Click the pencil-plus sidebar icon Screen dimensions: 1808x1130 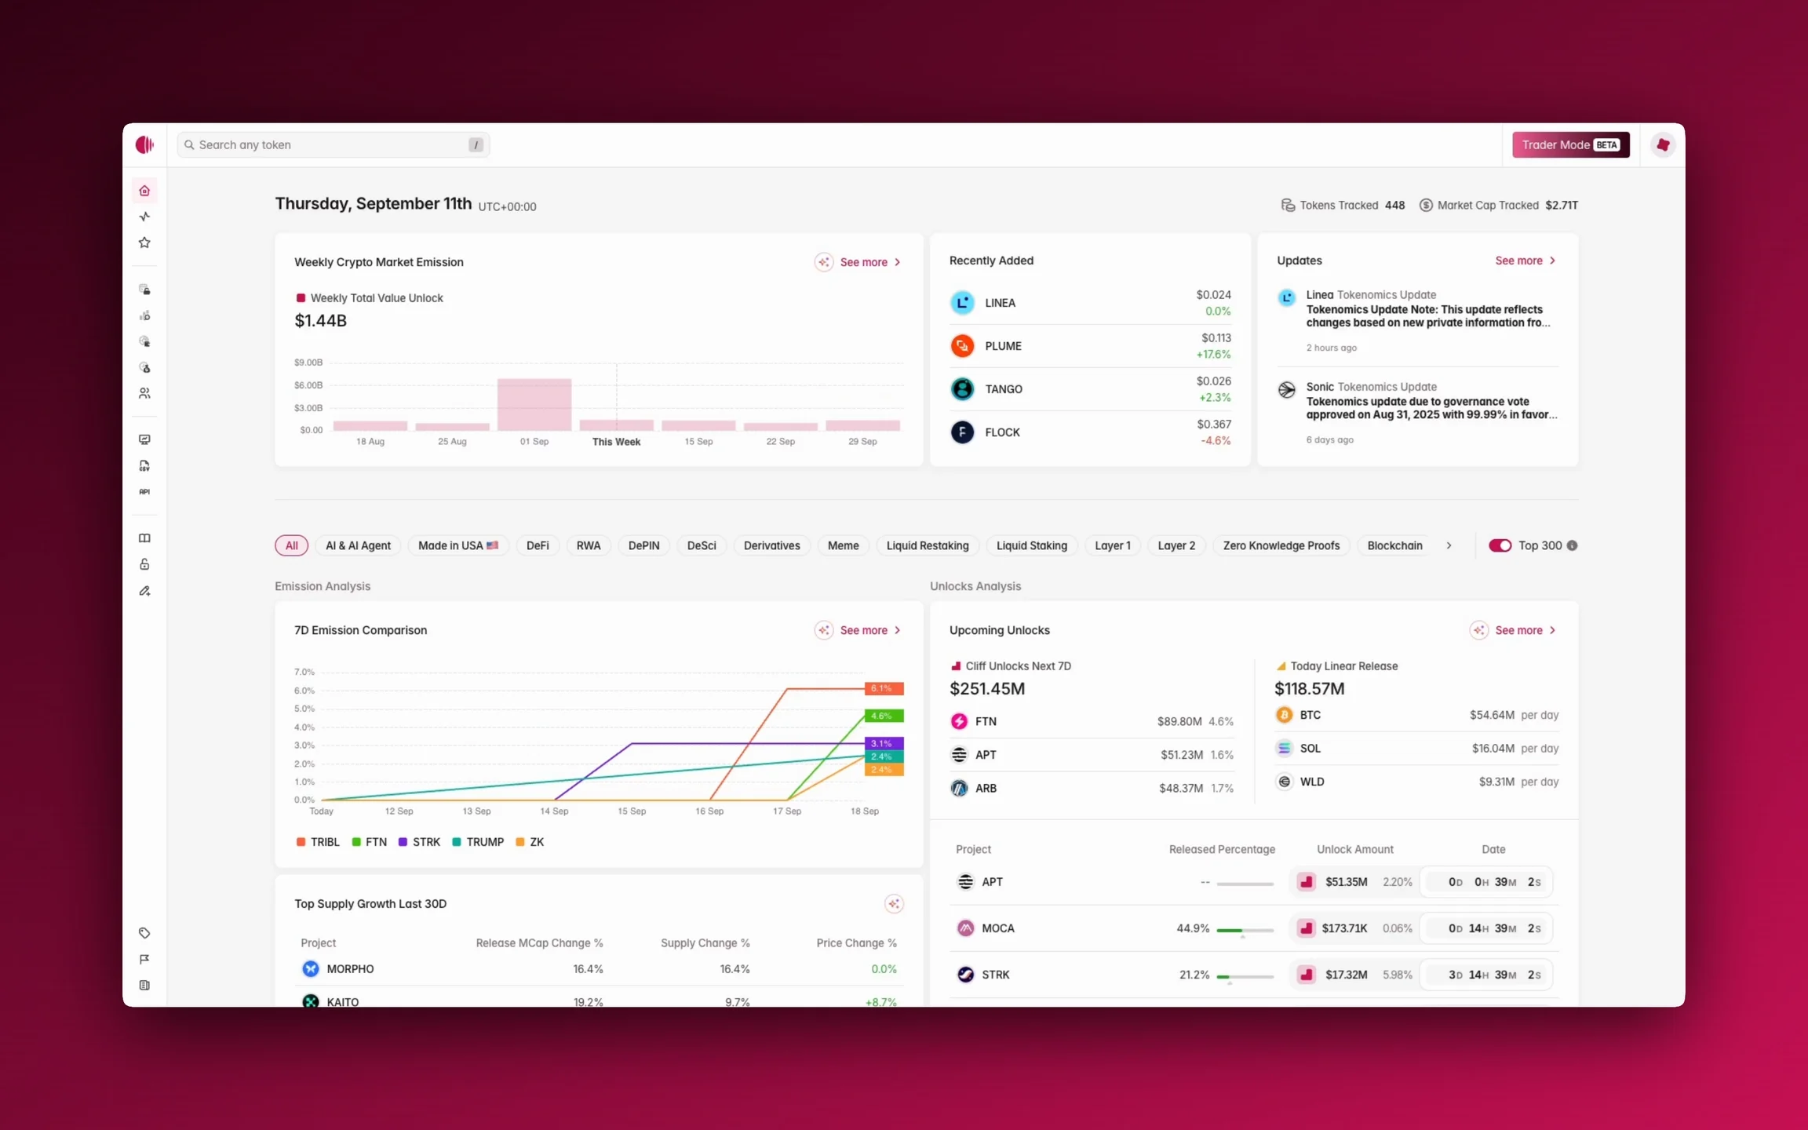[144, 591]
